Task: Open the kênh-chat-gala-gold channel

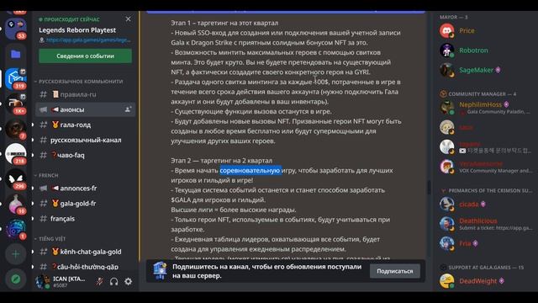Action: click(x=85, y=252)
